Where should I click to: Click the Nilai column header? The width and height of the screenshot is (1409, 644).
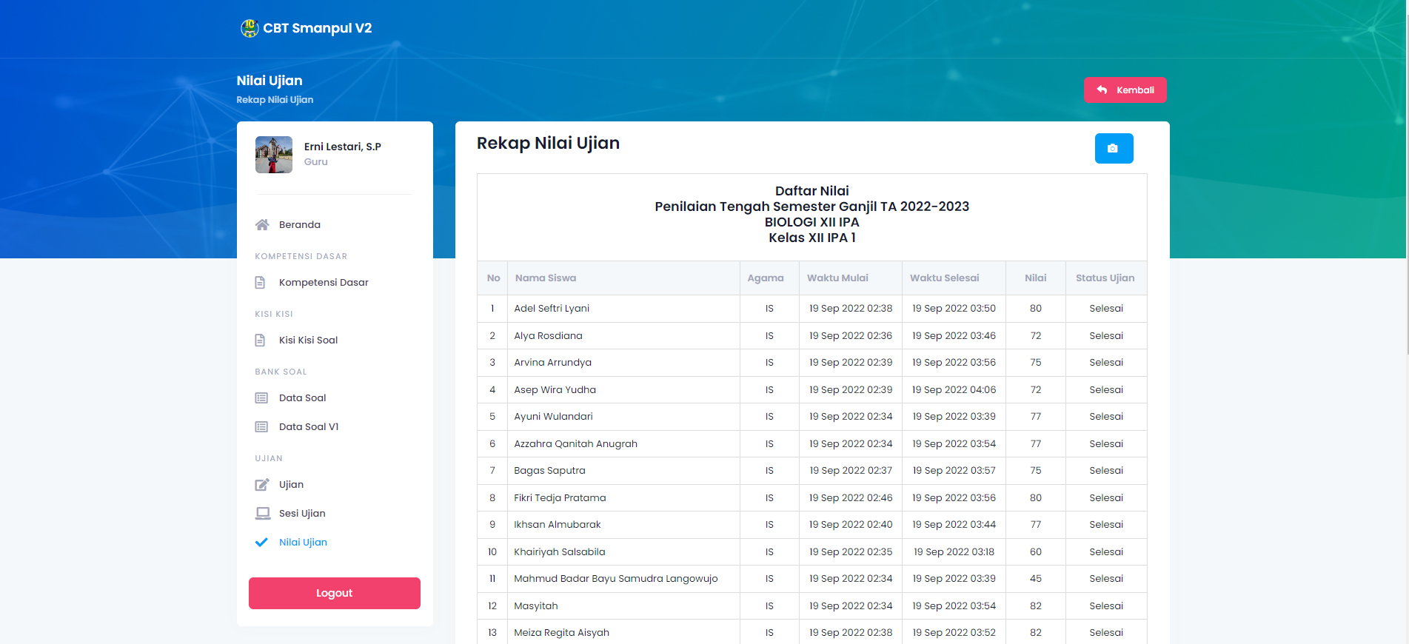coord(1035,278)
